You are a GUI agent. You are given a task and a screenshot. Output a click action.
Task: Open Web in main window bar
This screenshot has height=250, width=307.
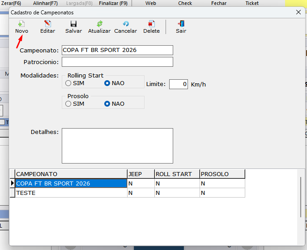click(150, 3)
